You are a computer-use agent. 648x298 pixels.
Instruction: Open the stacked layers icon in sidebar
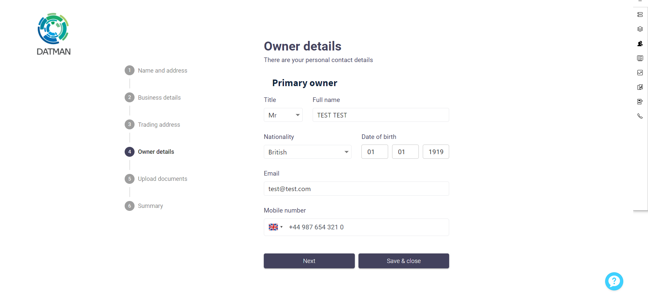pyautogui.click(x=640, y=29)
